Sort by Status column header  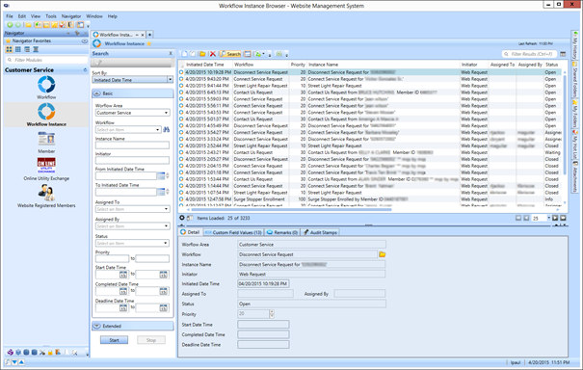(x=552, y=65)
